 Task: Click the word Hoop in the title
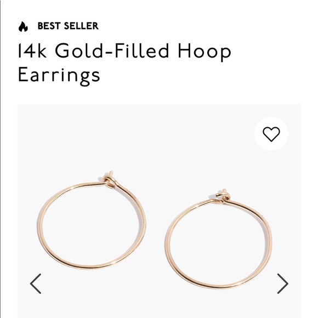[205, 52]
